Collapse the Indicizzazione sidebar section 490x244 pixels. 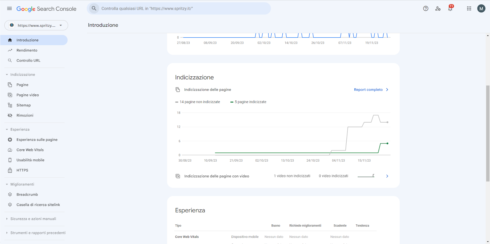coord(7,74)
